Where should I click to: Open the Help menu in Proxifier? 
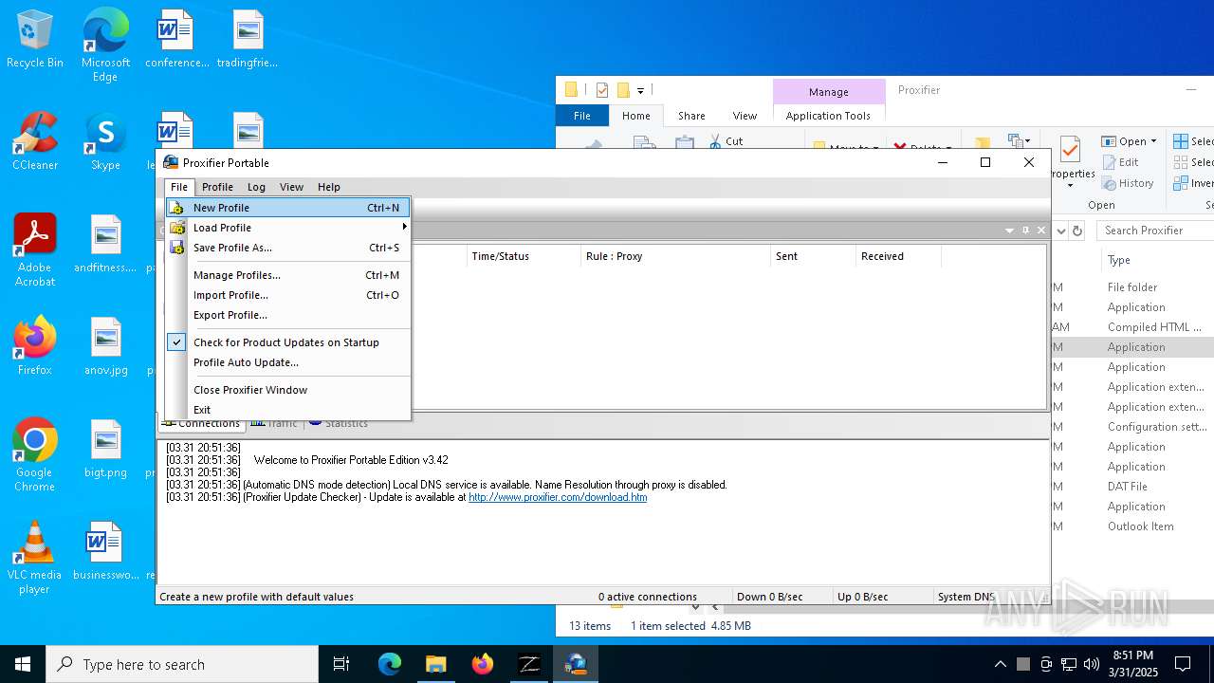click(x=328, y=187)
